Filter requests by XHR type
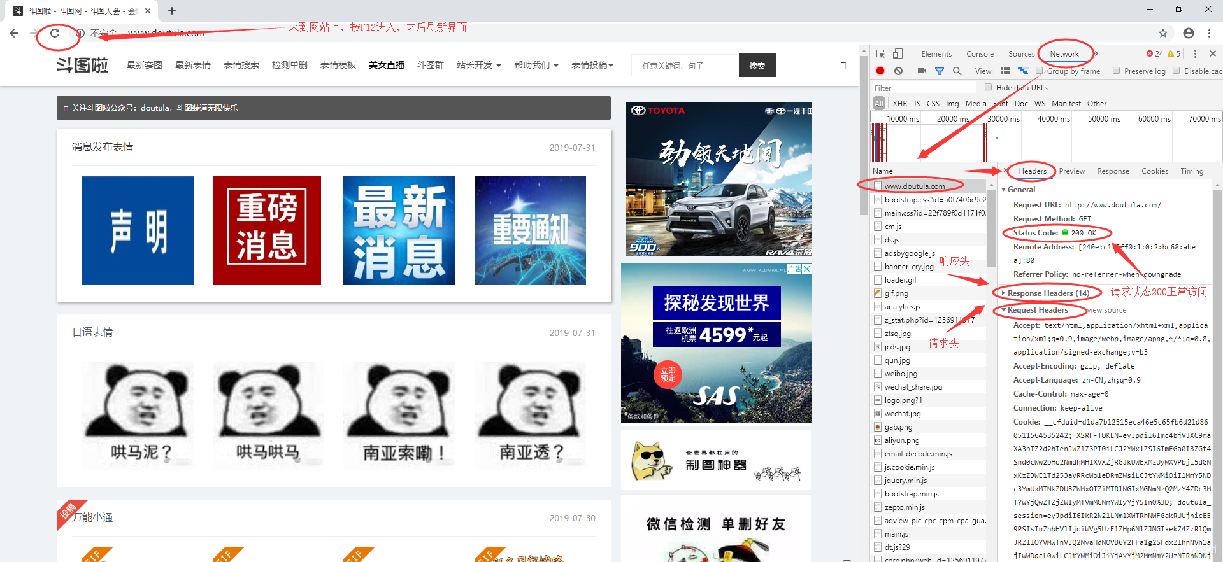The width and height of the screenshot is (1223, 562). click(899, 103)
